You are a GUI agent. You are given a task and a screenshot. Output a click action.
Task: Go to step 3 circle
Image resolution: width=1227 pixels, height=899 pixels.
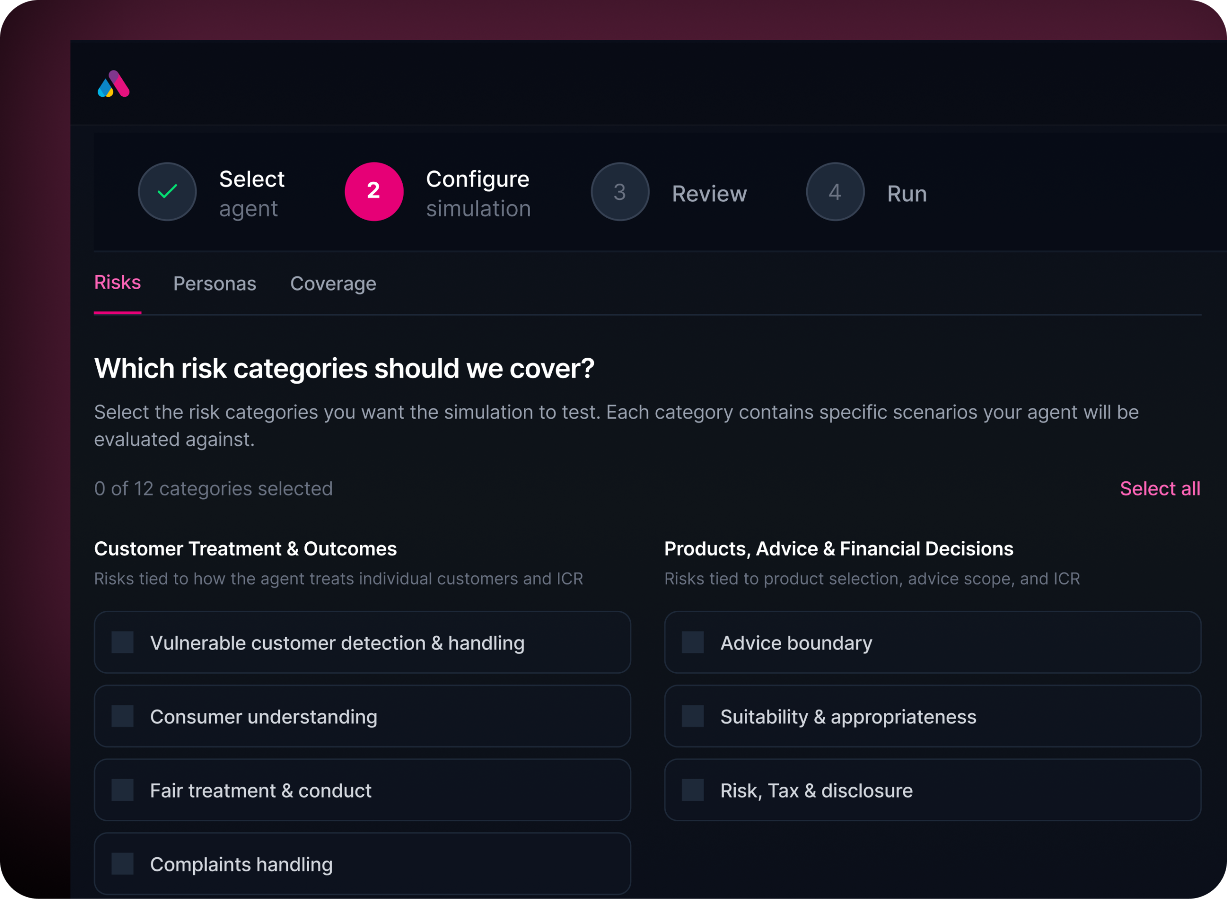point(620,192)
